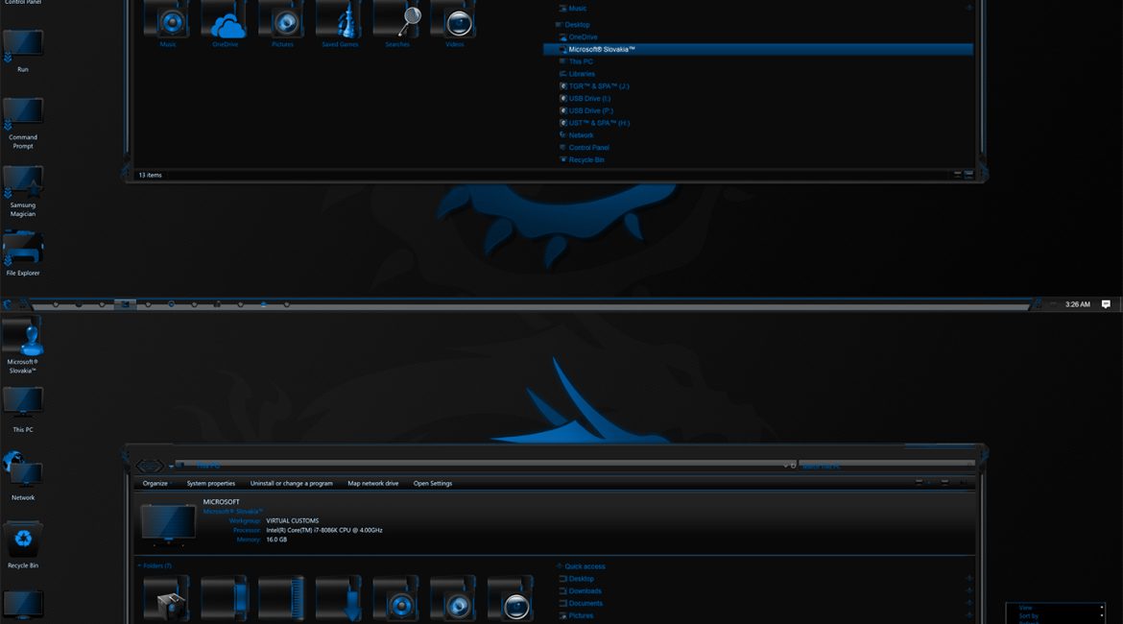1123x624 pixels.
Task: Collapse the Folders (7) group
Action: (x=139, y=566)
